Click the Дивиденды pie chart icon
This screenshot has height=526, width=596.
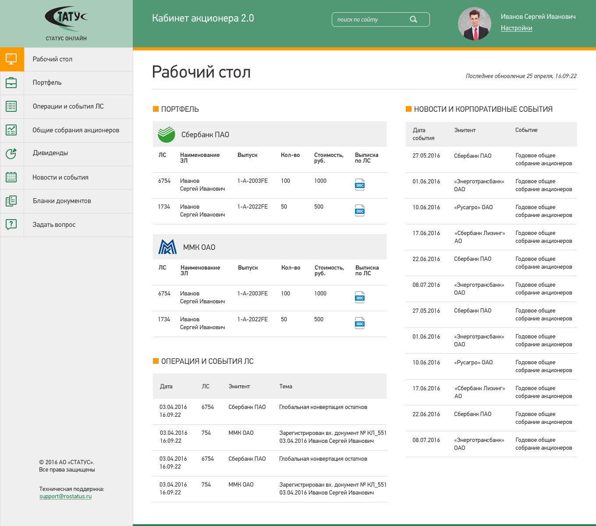pyautogui.click(x=11, y=153)
